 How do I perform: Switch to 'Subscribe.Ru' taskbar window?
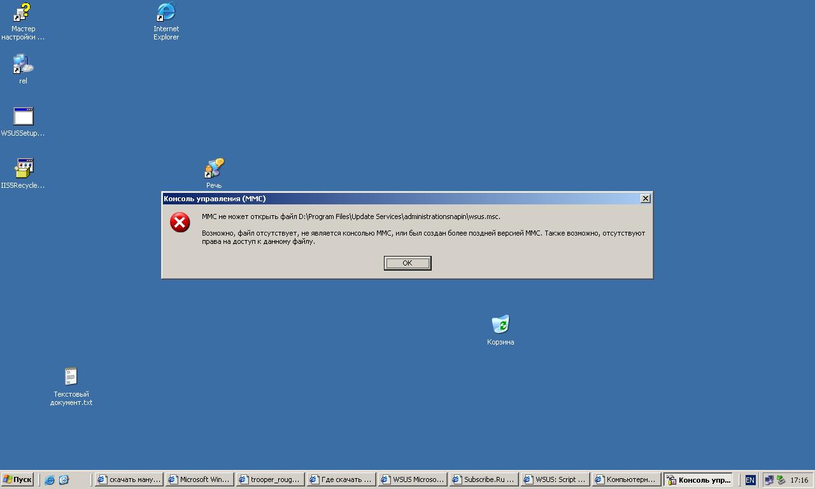[483, 480]
